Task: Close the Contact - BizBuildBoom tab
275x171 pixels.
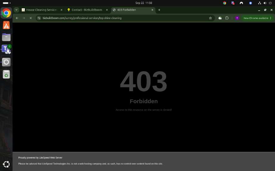Action: [x=107, y=10]
